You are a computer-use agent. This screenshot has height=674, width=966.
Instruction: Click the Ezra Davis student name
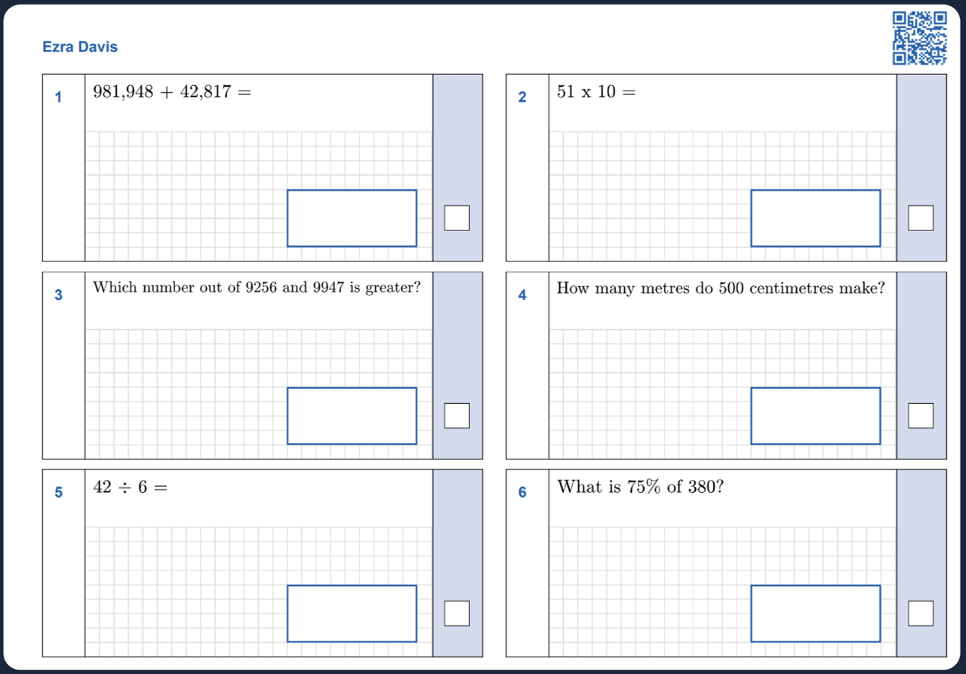tap(80, 47)
